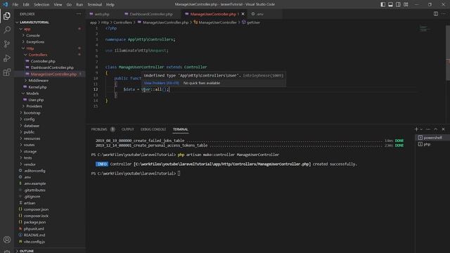Open editor more actions ellipsis
450x253 pixels.
tap(444, 14)
